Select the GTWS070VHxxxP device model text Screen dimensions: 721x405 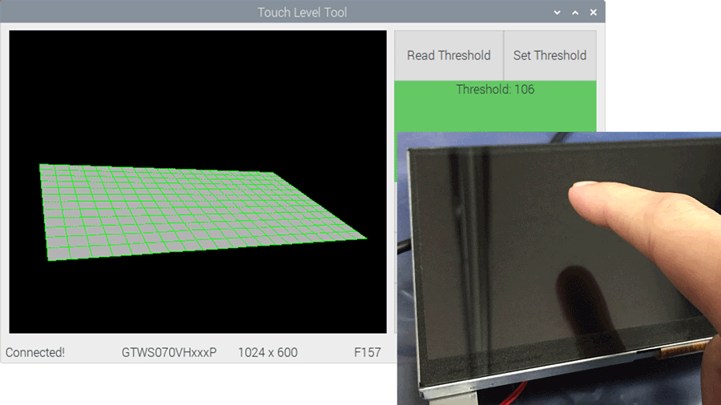pyautogui.click(x=169, y=352)
